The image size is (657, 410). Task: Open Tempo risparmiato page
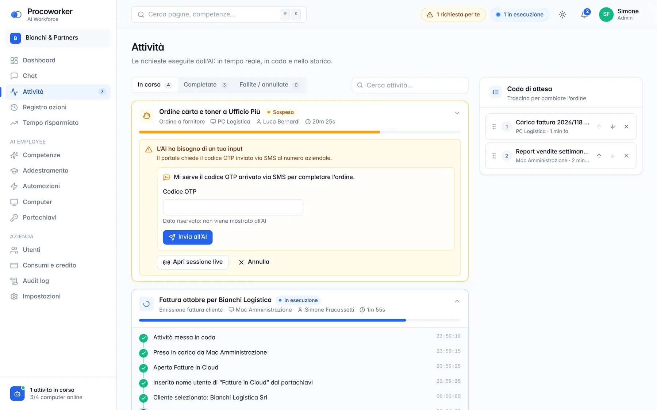tap(58, 123)
